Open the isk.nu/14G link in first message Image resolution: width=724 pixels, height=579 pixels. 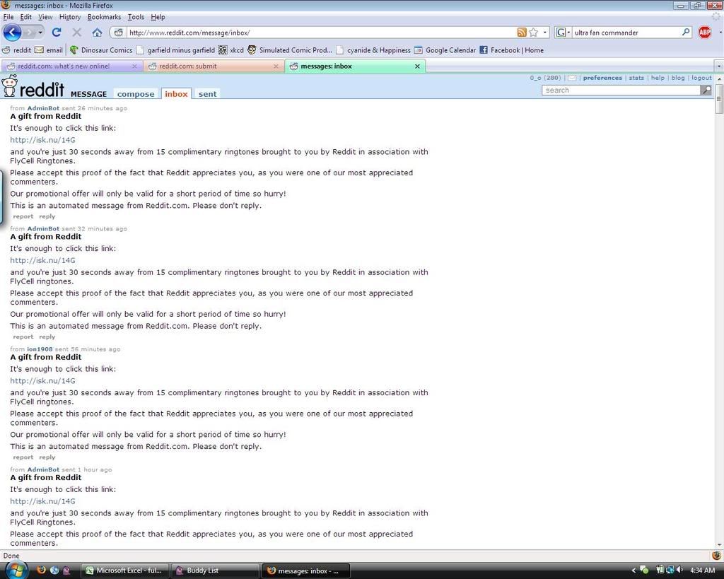42,140
